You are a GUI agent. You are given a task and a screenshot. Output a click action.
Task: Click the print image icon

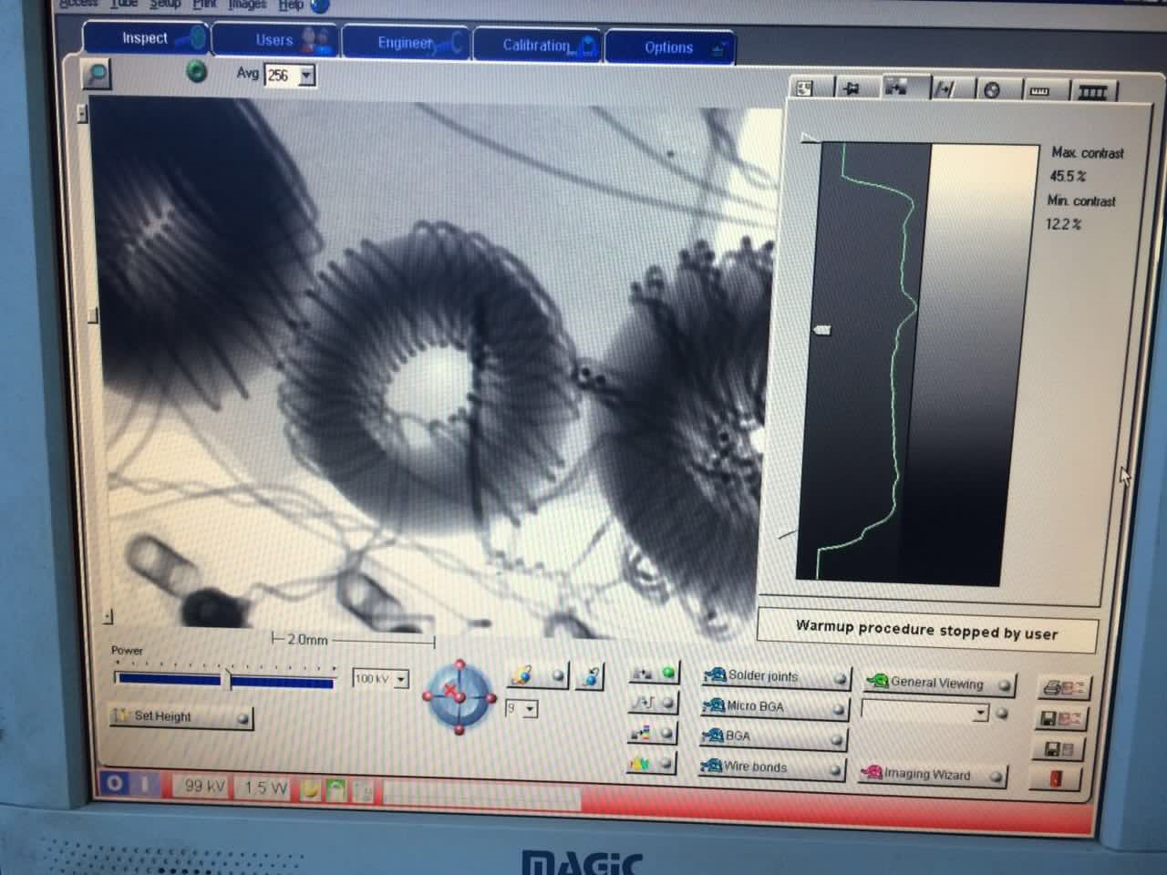point(1063,688)
